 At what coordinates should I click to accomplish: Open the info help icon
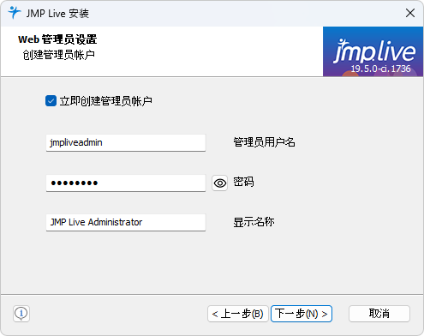tap(21, 314)
